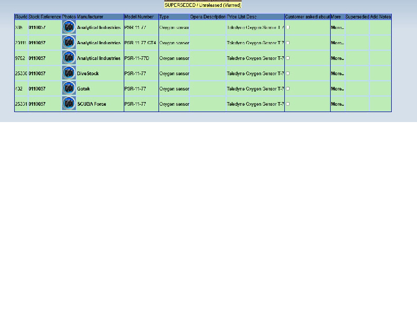417x322 pixels.
Task: Click the DiveStock product photo icon
Action: pyautogui.click(x=69, y=73)
